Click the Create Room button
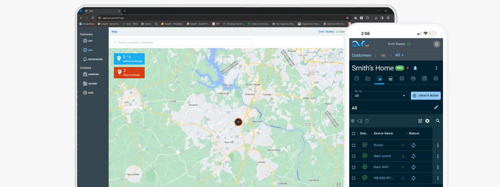500x187 pixels. [426, 96]
